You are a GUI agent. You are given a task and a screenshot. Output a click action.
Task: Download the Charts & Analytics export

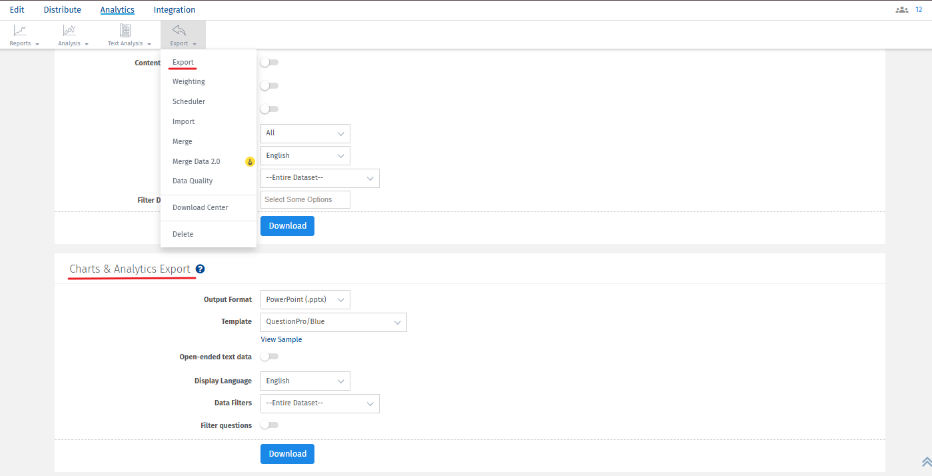tap(287, 454)
